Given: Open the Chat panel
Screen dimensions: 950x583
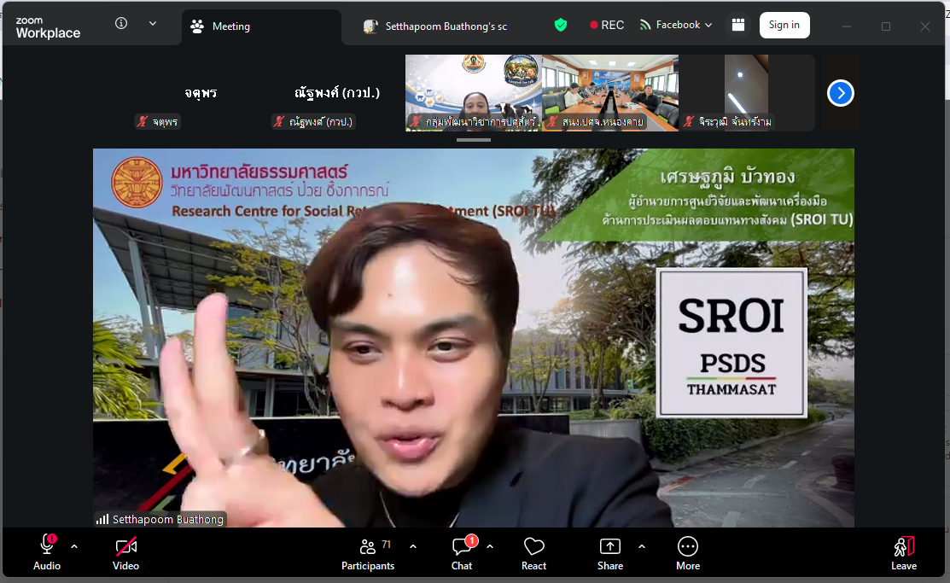Looking at the screenshot, I should tap(463, 553).
